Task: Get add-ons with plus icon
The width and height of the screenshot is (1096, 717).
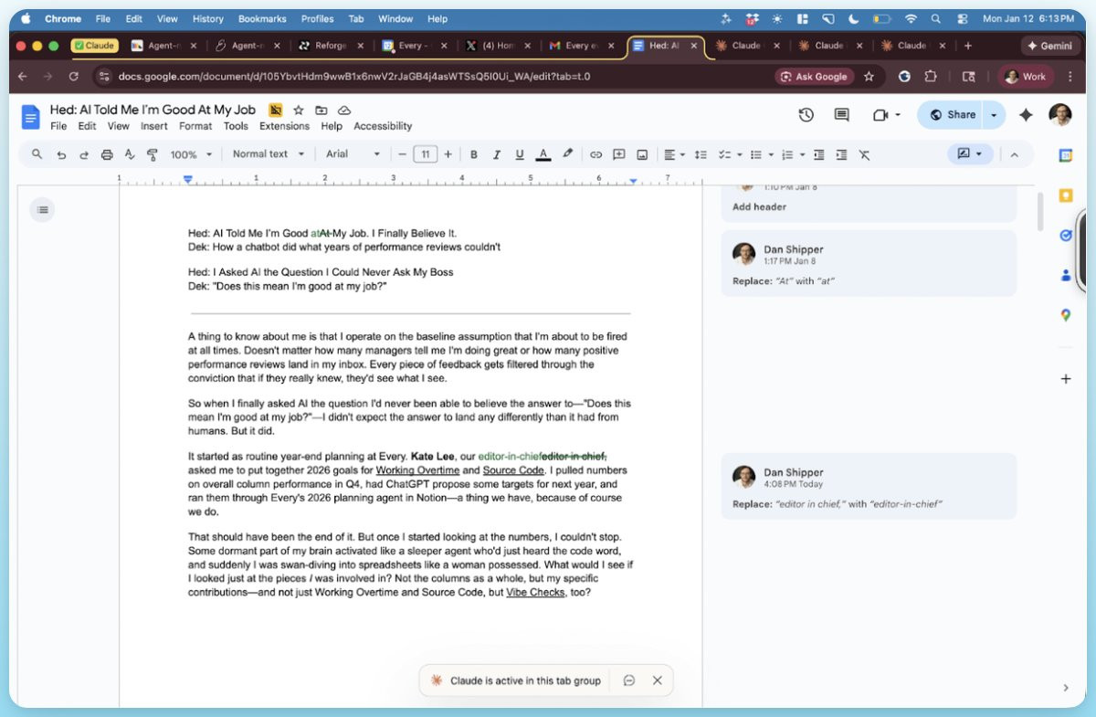Action: [x=1065, y=378]
